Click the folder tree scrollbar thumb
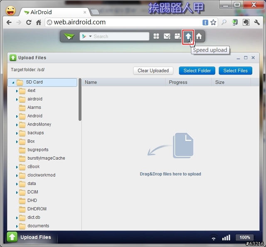 (80, 100)
